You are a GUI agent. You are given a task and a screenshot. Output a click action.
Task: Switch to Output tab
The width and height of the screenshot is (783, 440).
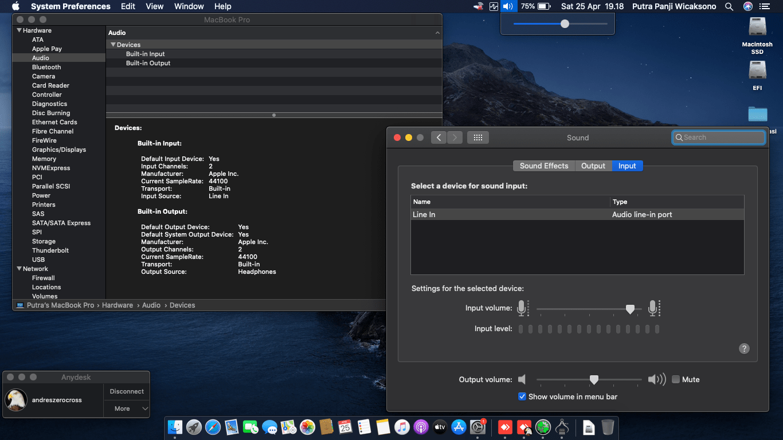593,166
